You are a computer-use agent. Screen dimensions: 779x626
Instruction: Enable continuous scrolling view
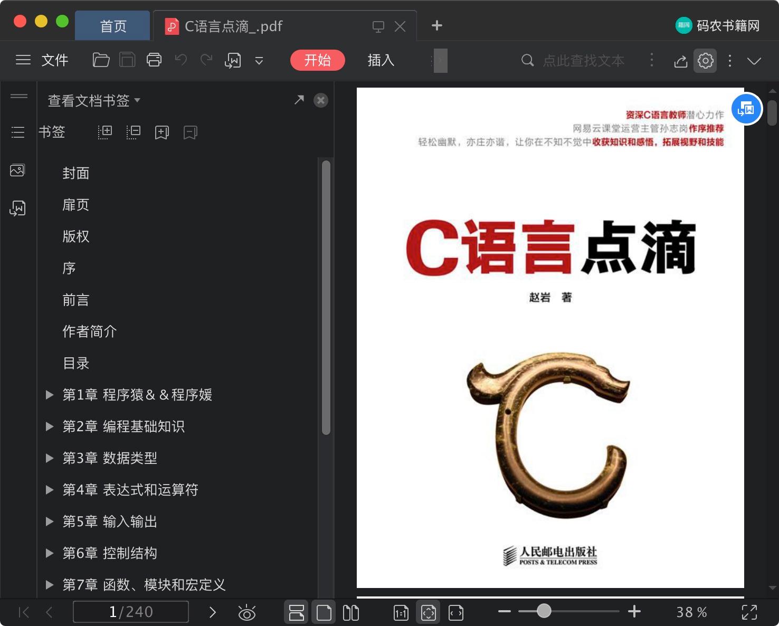coord(297,612)
